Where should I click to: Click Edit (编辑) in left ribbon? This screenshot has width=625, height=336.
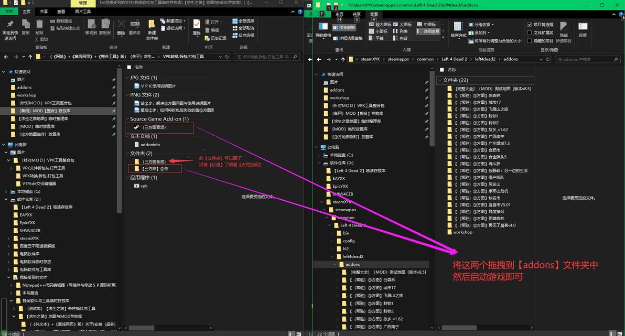212,30
